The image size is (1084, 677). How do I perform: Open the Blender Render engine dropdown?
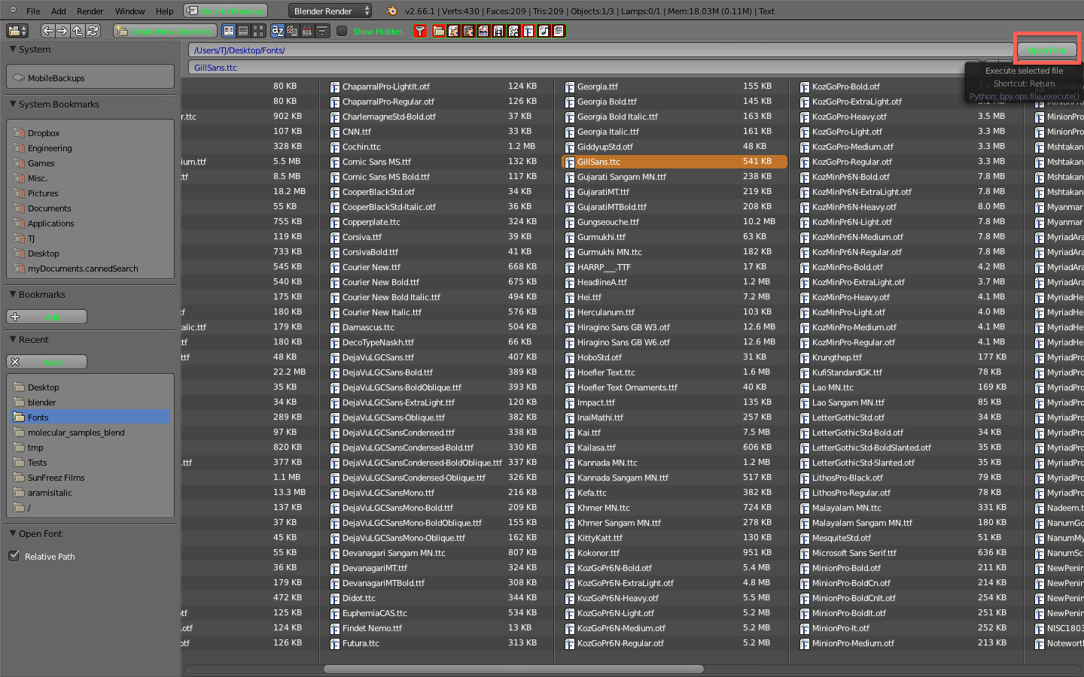point(330,11)
